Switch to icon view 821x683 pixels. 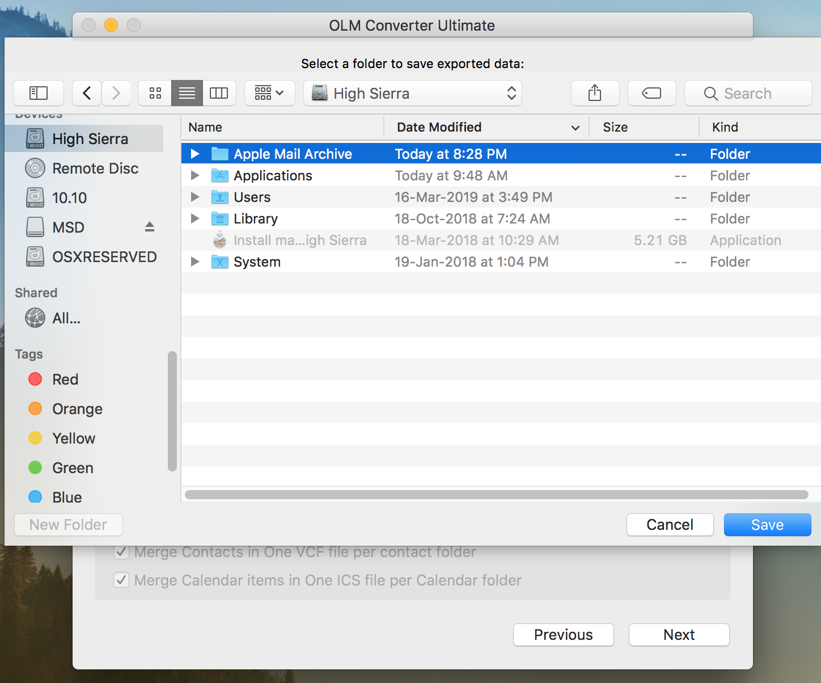(155, 93)
